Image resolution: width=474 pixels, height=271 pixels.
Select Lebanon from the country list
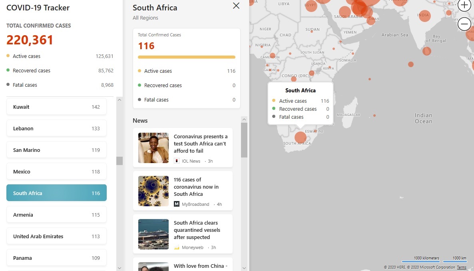click(x=56, y=129)
